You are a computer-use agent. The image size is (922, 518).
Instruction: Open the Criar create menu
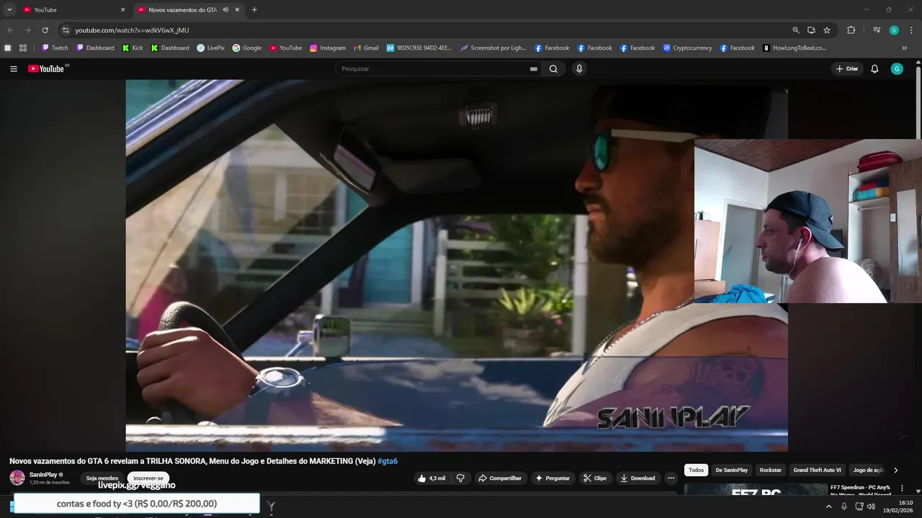tap(847, 69)
